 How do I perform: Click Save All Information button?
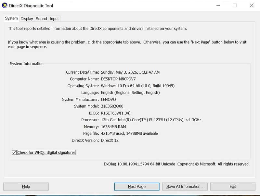point(185,187)
